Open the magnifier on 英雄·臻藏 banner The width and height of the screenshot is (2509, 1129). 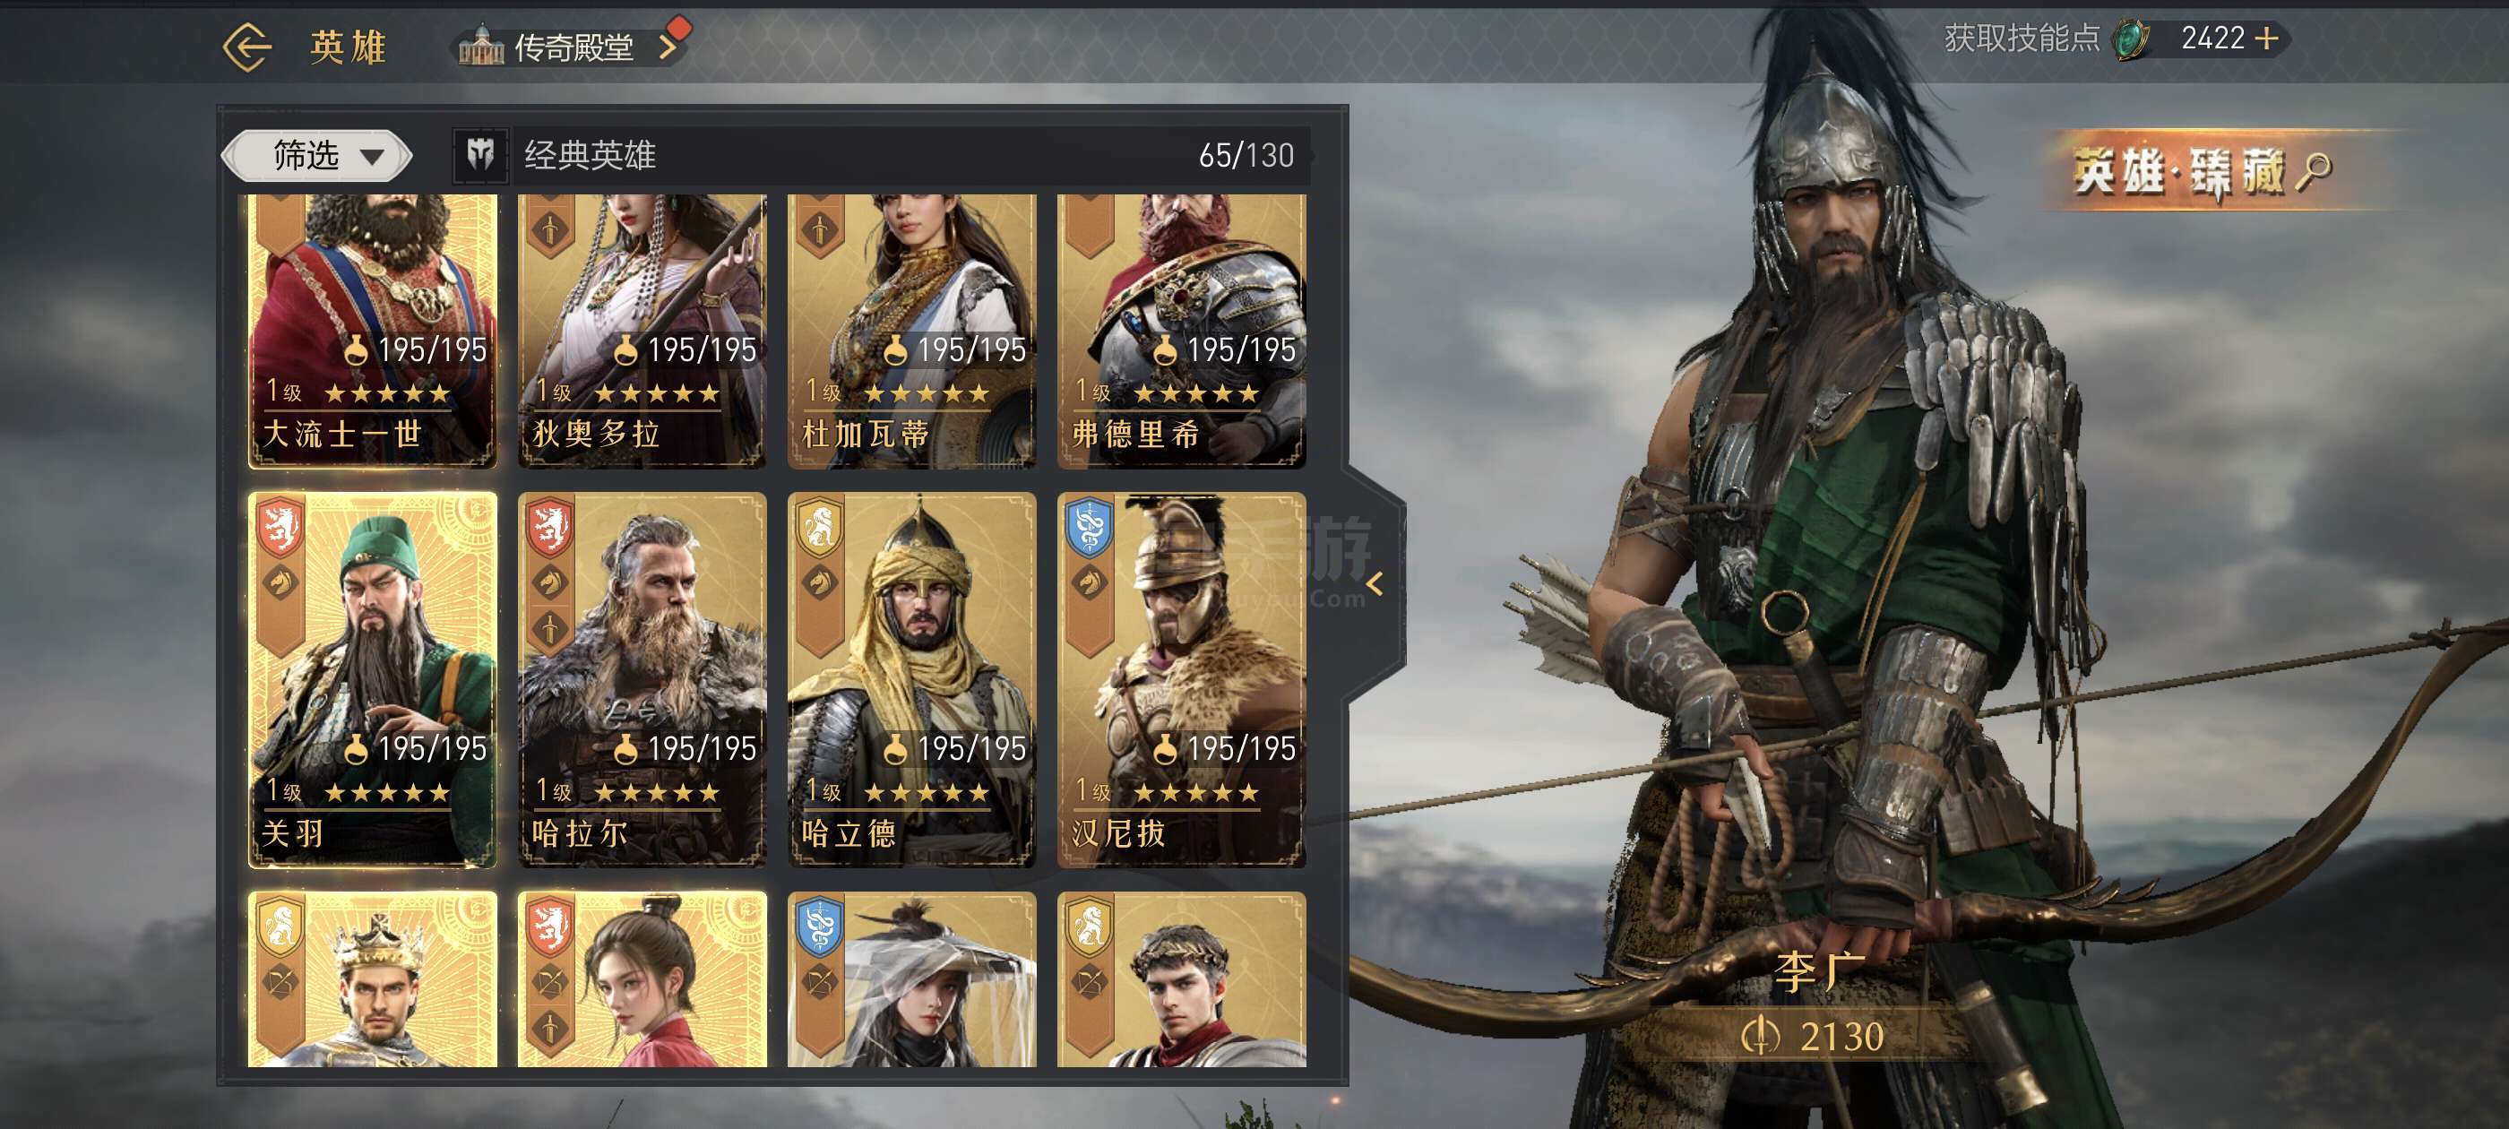(2314, 171)
